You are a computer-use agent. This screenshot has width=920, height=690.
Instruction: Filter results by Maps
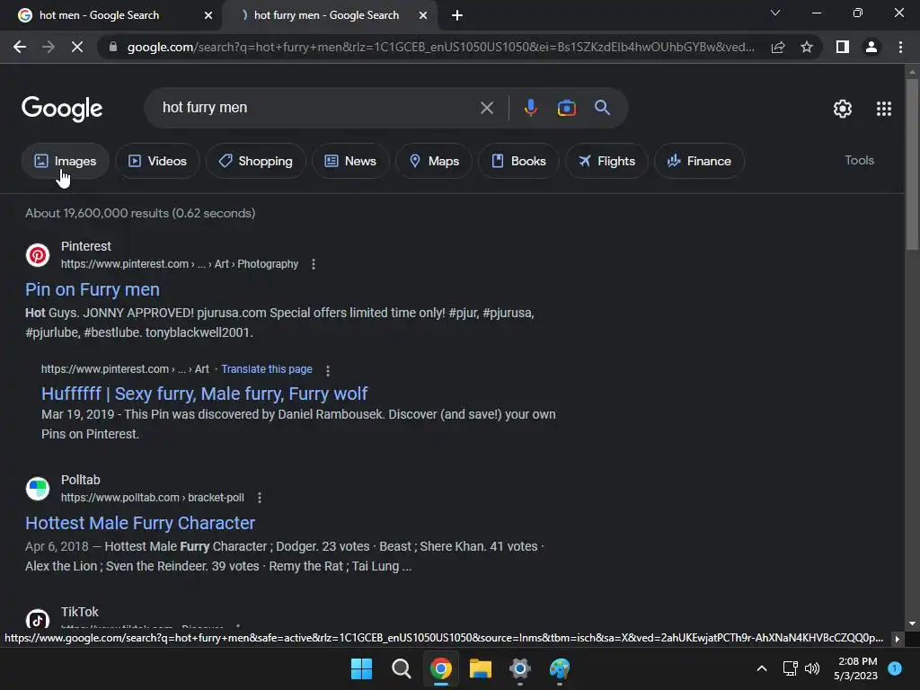434,161
